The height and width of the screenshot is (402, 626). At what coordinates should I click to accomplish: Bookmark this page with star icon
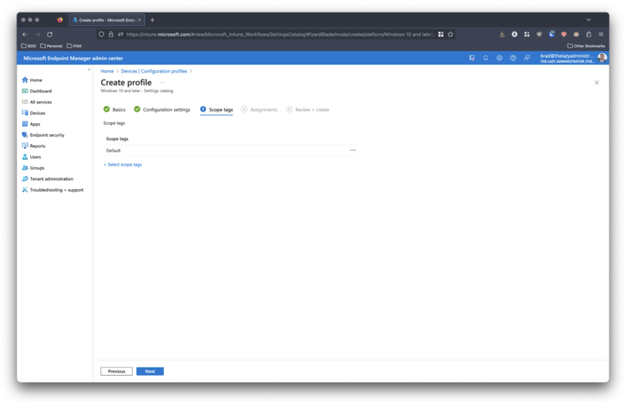point(450,34)
